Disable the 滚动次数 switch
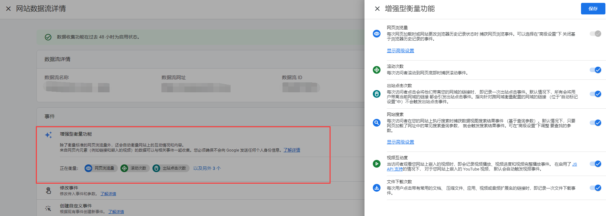606x216 pixels. click(595, 70)
